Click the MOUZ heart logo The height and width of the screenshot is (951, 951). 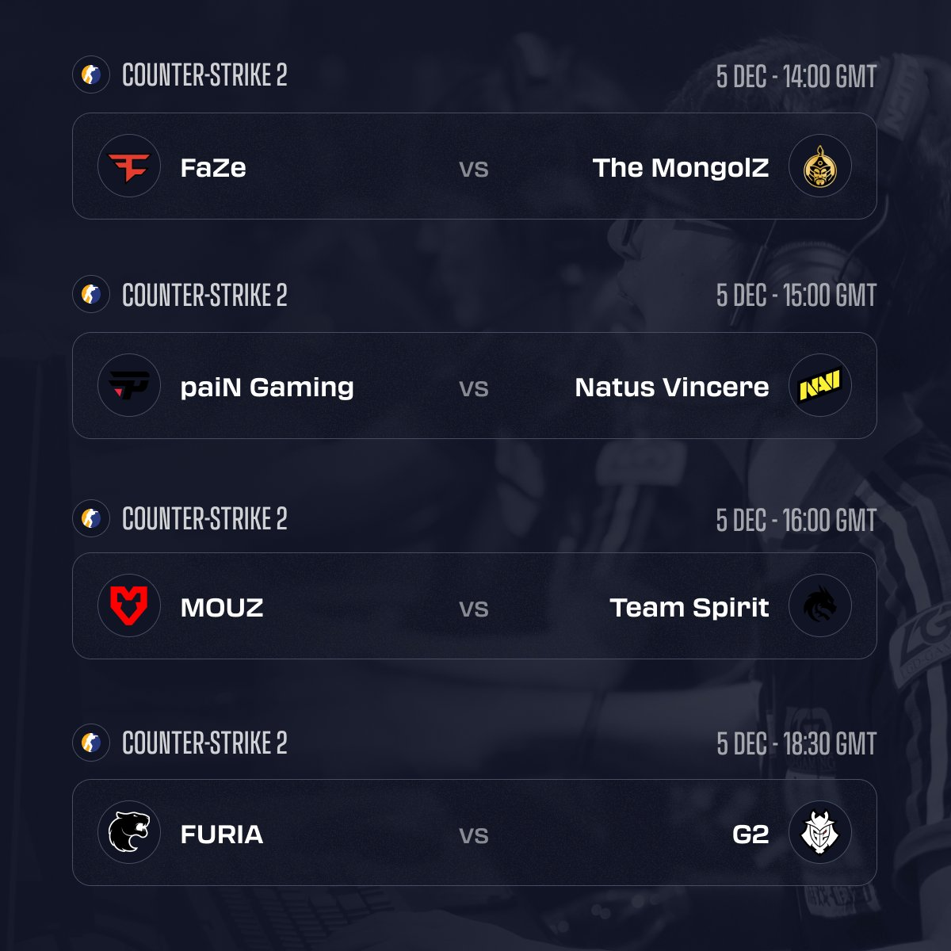pyautogui.click(x=129, y=606)
